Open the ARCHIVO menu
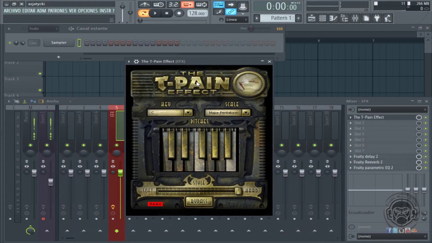Viewport: 432px width, 243px height. 12,11
